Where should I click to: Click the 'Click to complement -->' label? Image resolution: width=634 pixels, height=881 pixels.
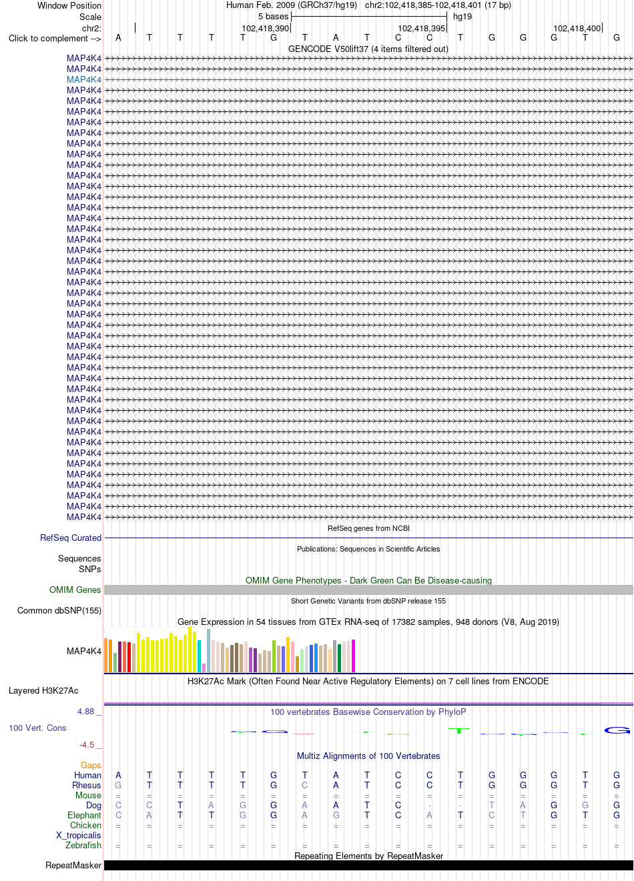tap(55, 39)
